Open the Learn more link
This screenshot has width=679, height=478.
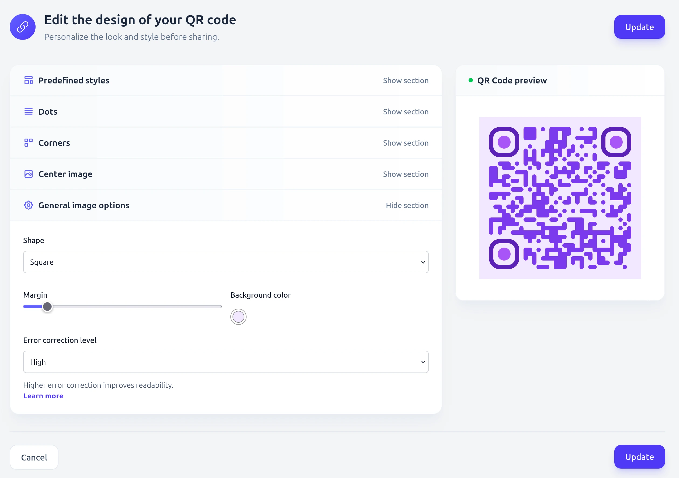click(43, 396)
